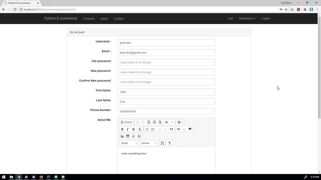This screenshot has width=321, height=180.
Task: Open File Explorer from the taskbar
Action: point(12,177)
